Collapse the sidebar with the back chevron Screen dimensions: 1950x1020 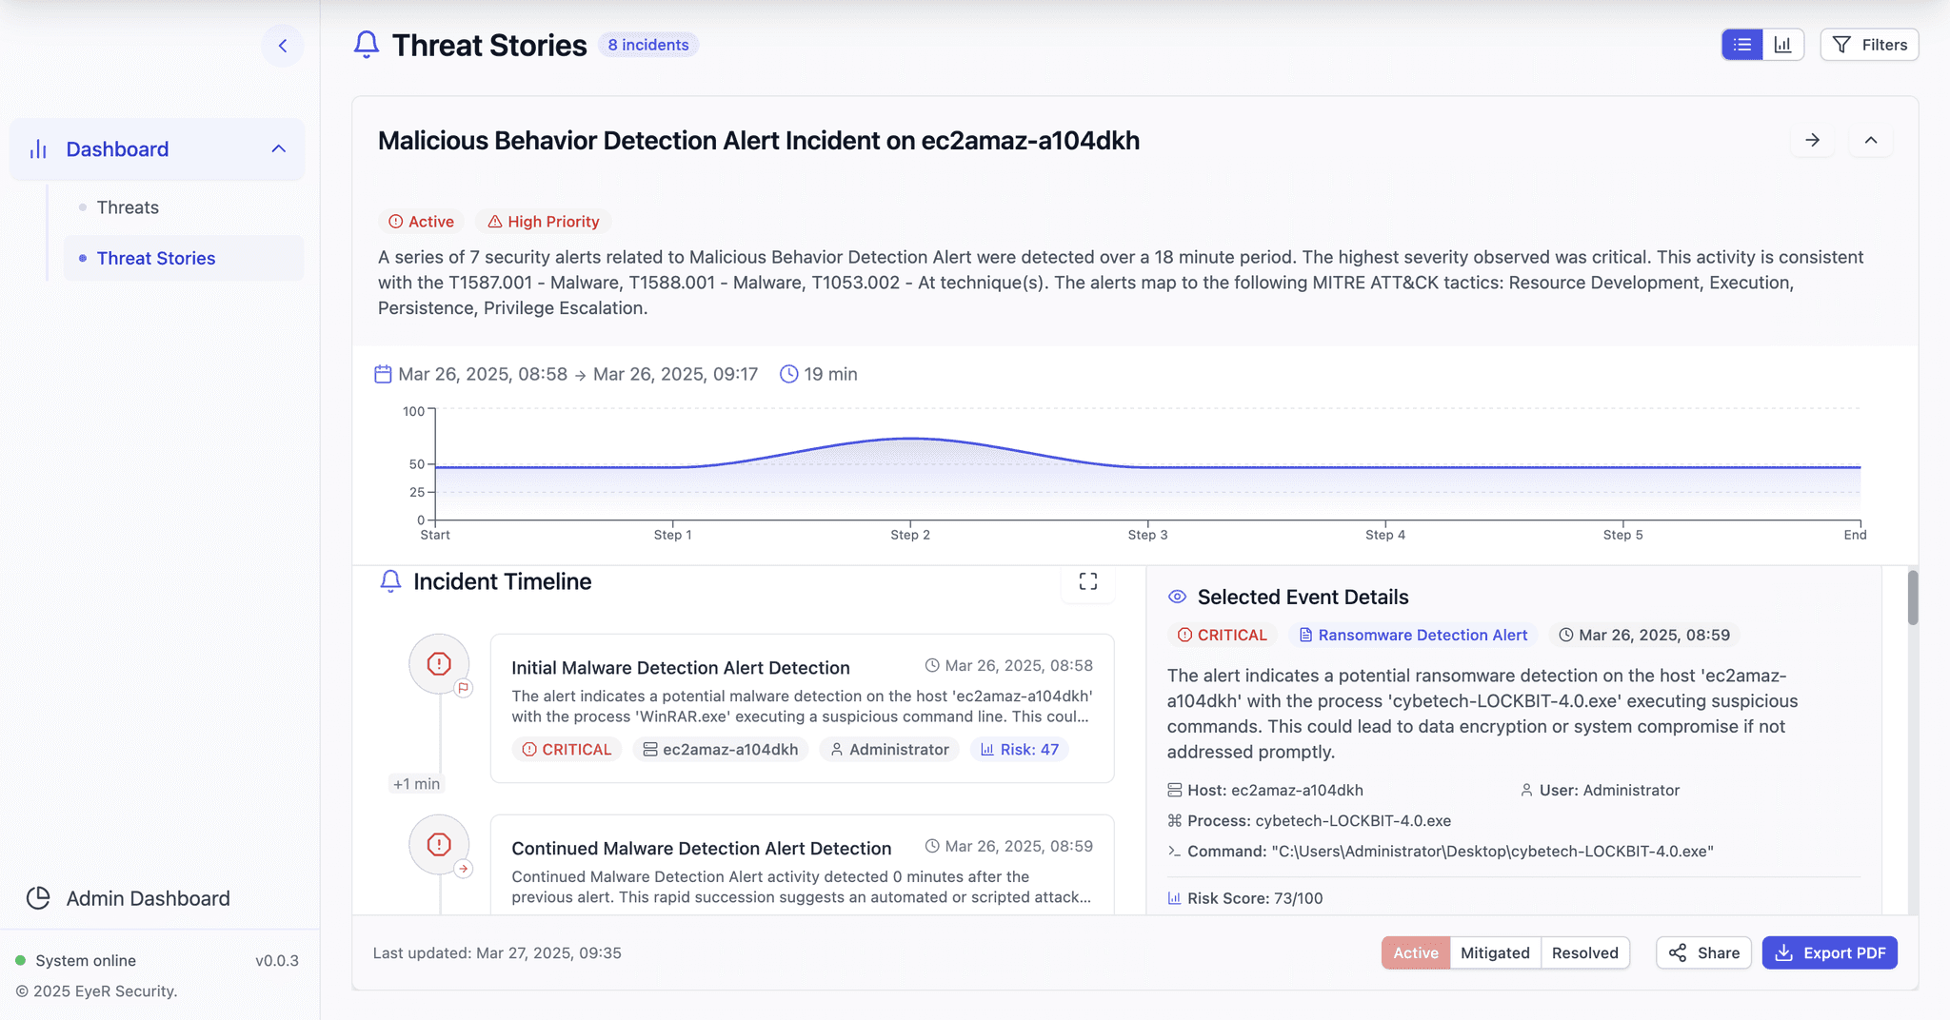(283, 46)
